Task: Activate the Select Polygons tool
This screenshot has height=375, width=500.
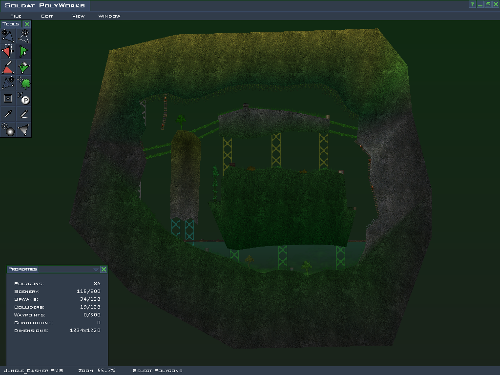Action: 8,51
